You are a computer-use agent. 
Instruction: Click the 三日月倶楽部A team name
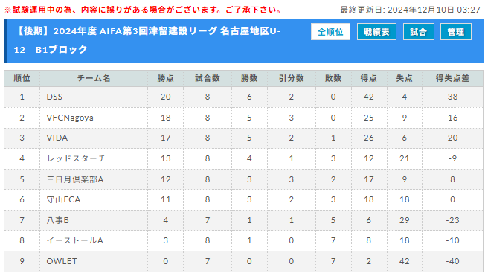coord(75,179)
